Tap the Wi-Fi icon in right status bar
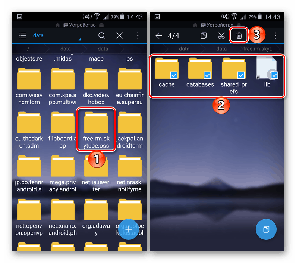 click(234, 16)
